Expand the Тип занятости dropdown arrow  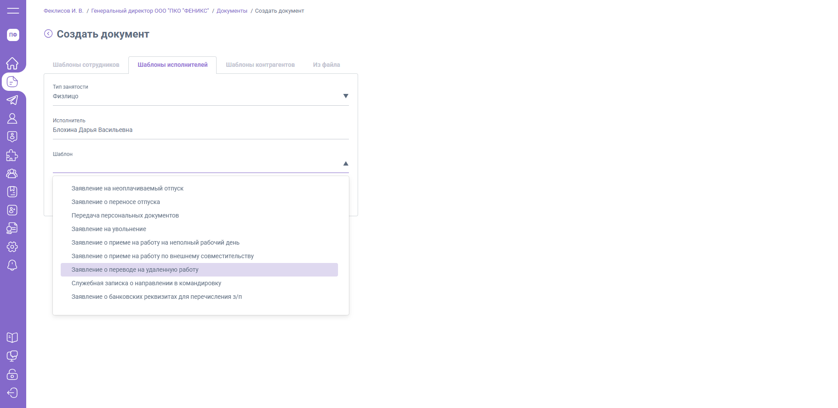point(345,96)
